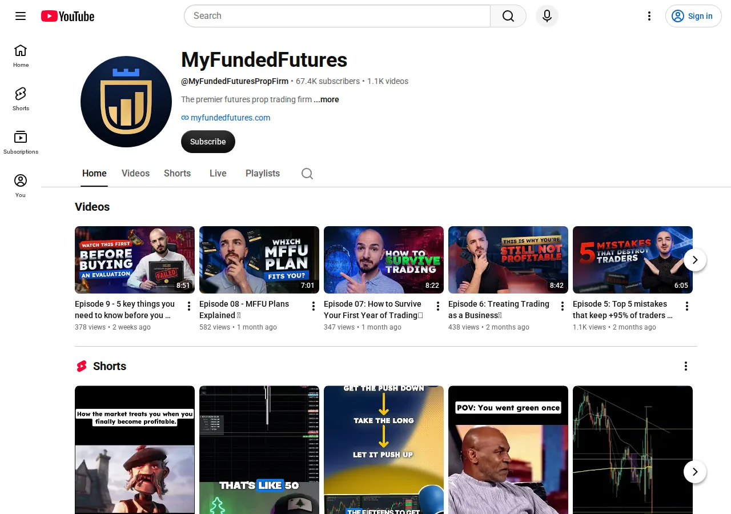Click the Sign in button
The height and width of the screenshot is (514, 731).
pyautogui.click(x=693, y=16)
